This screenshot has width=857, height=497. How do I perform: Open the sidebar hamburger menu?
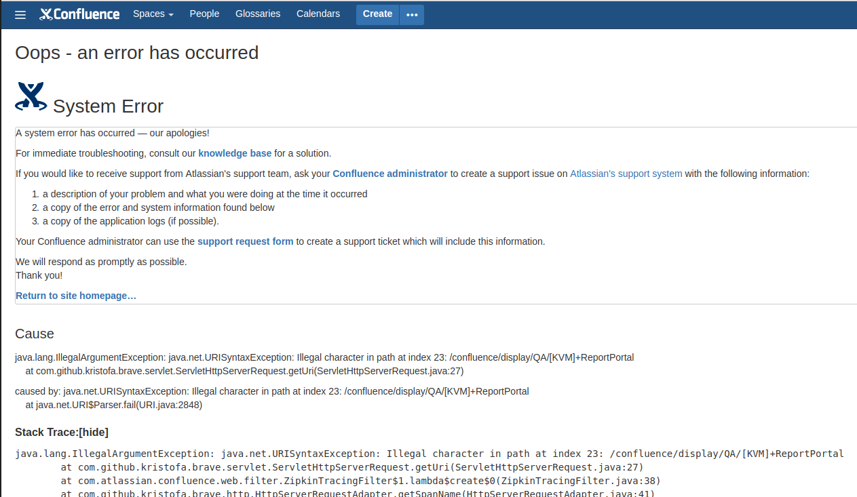(20, 14)
